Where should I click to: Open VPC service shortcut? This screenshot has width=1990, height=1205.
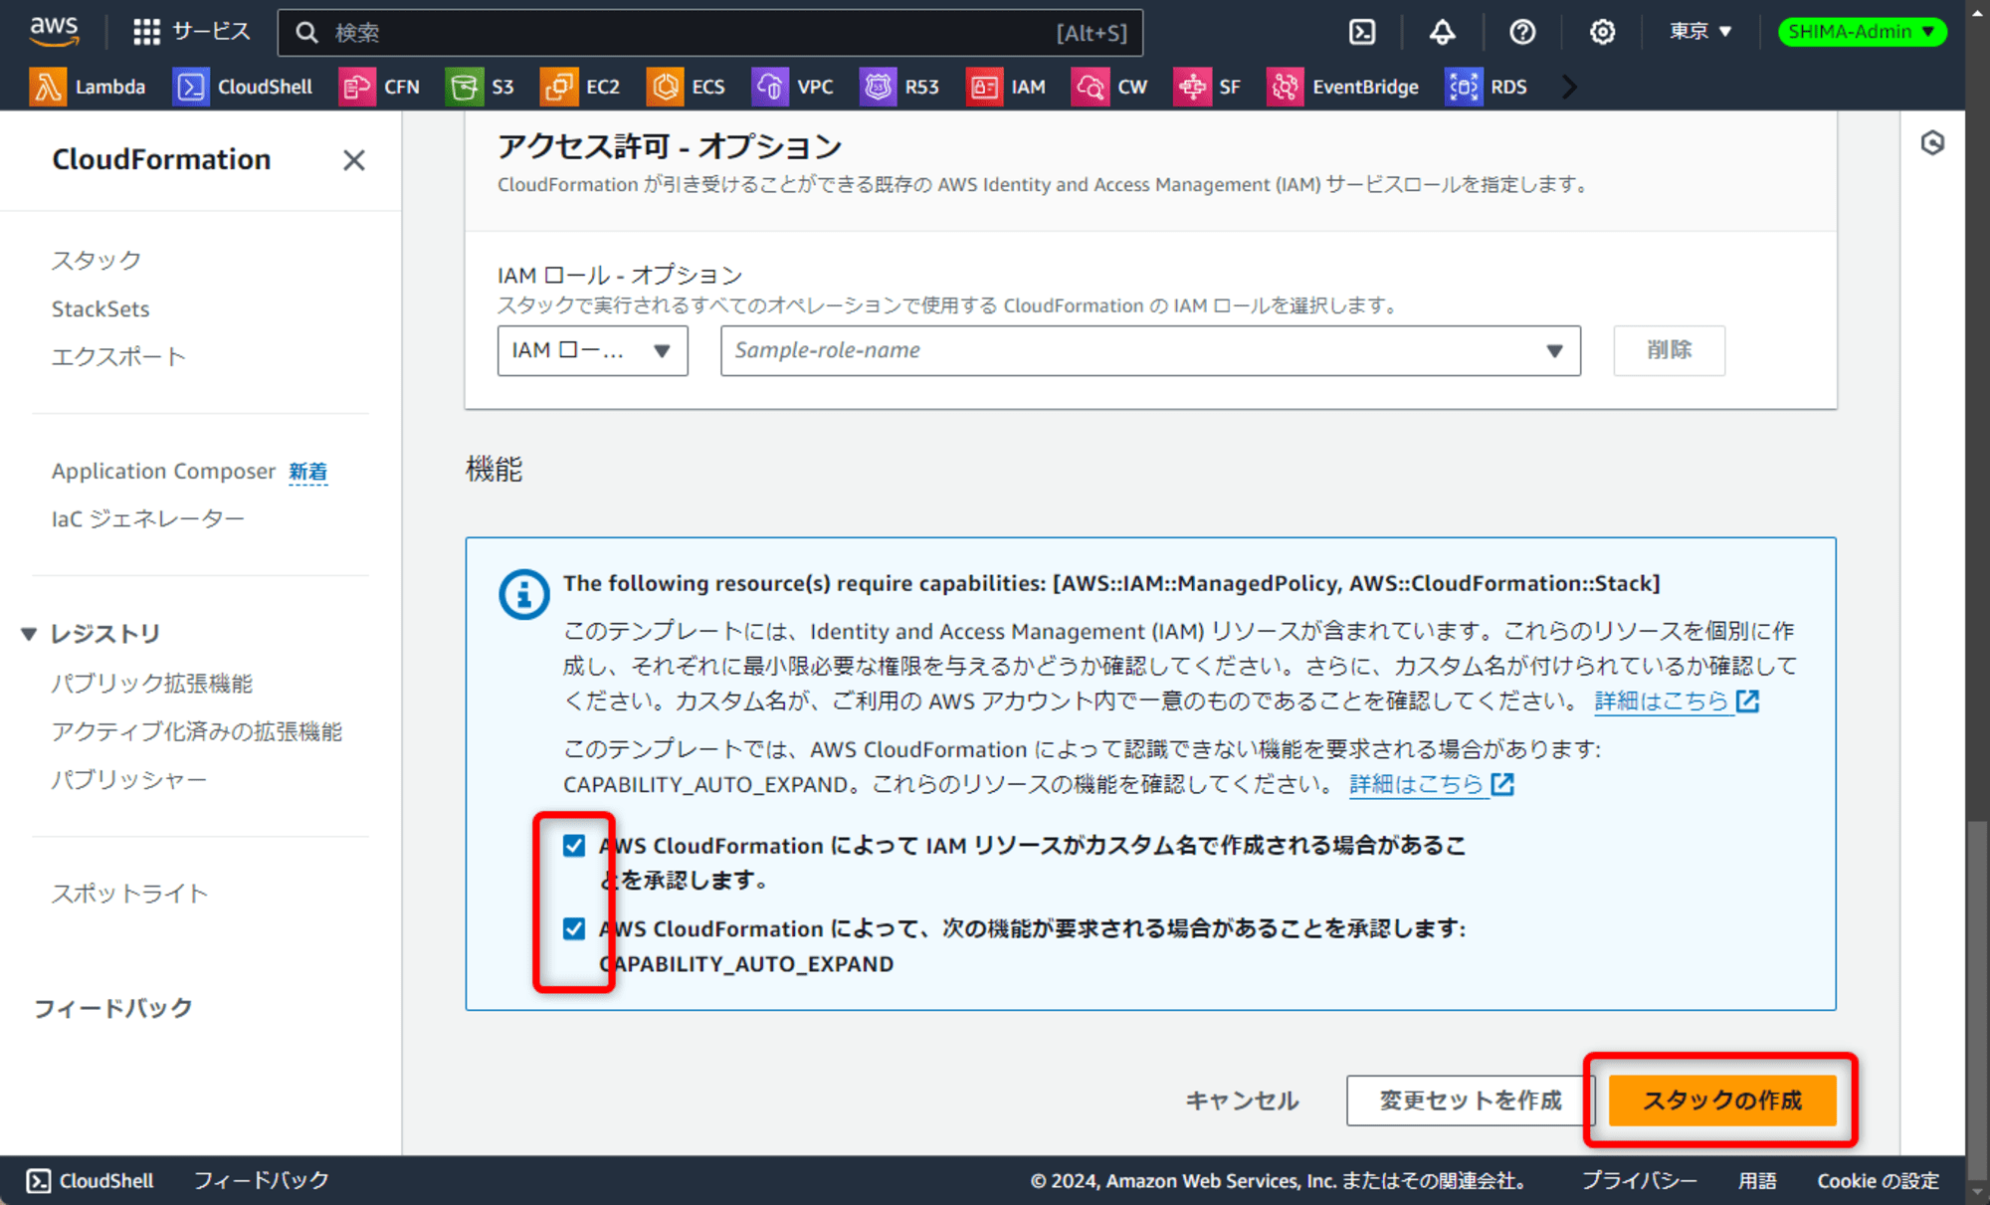click(x=793, y=87)
